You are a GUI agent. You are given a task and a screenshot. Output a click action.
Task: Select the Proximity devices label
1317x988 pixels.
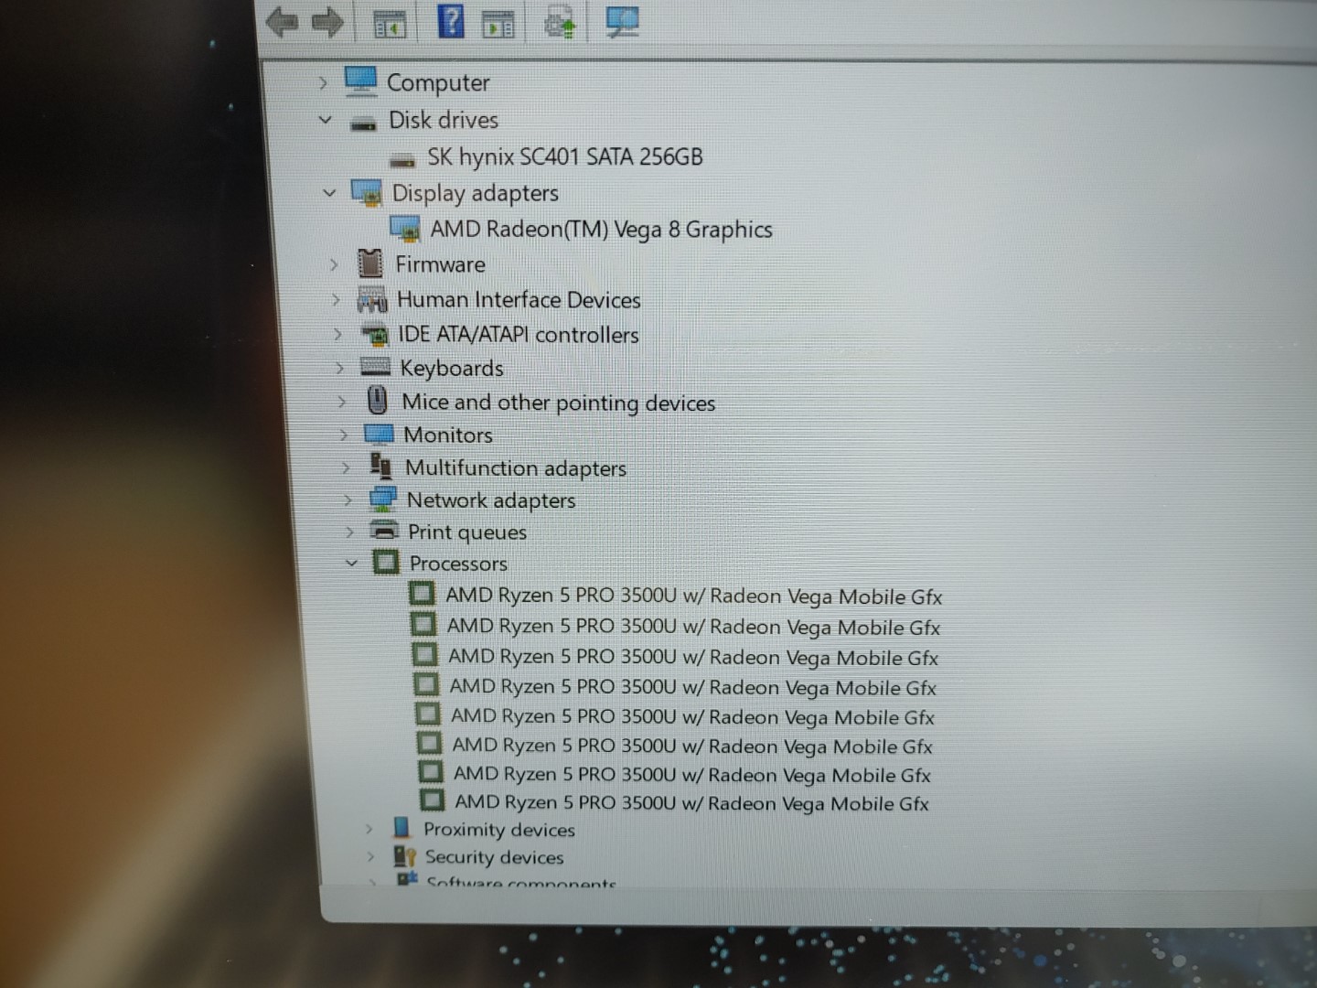499,830
